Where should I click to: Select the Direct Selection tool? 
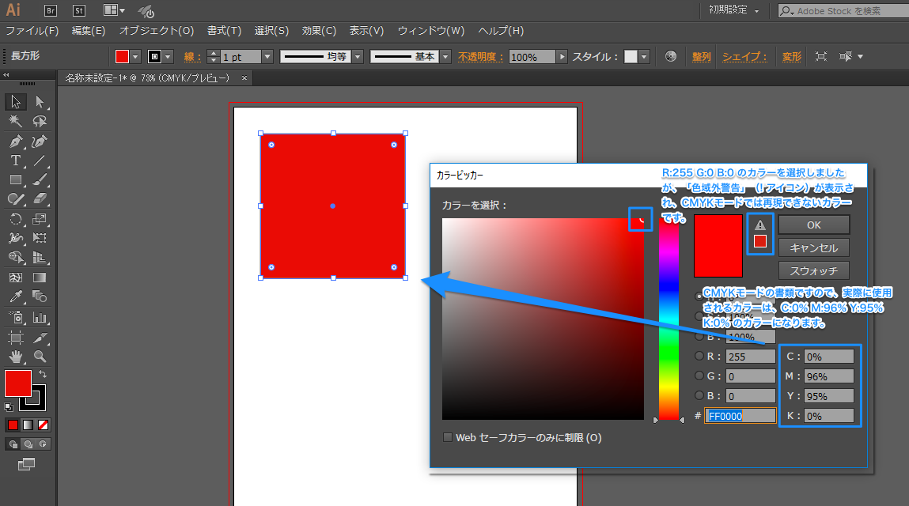point(40,103)
